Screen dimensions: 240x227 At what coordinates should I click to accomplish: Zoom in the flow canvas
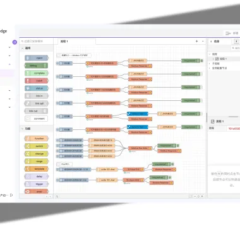[202, 196]
